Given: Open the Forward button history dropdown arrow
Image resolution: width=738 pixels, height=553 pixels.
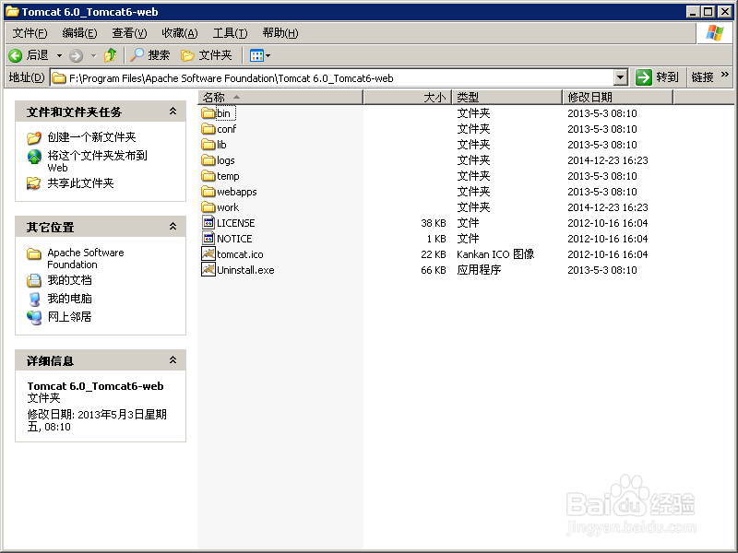Looking at the screenshot, I should (x=94, y=56).
